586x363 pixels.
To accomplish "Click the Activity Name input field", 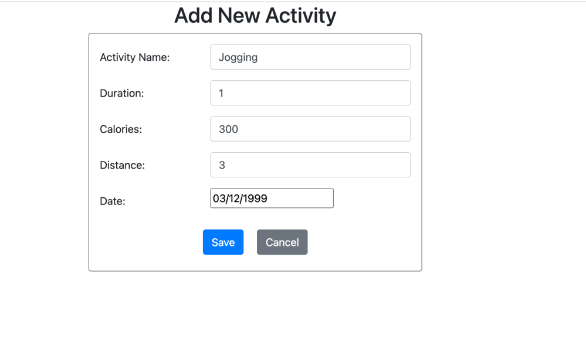I will 310,57.
